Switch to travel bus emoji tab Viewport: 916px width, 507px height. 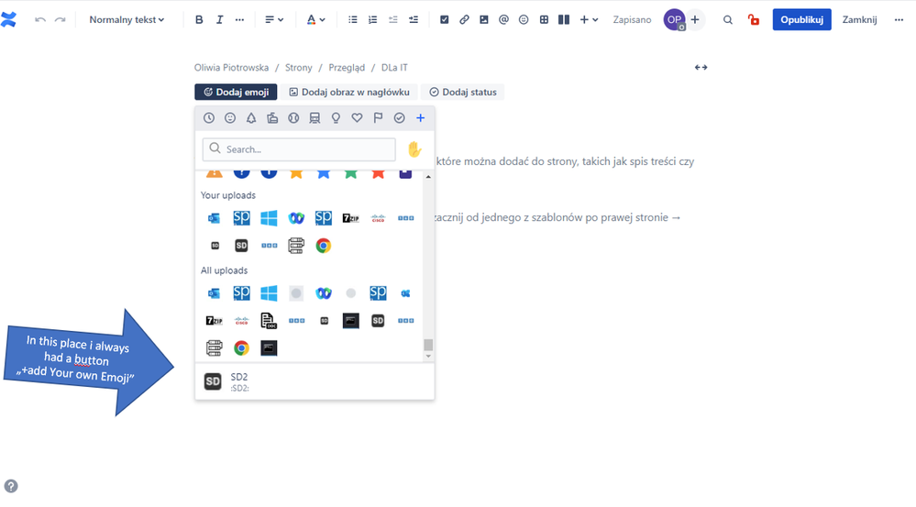tap(315, 118)
